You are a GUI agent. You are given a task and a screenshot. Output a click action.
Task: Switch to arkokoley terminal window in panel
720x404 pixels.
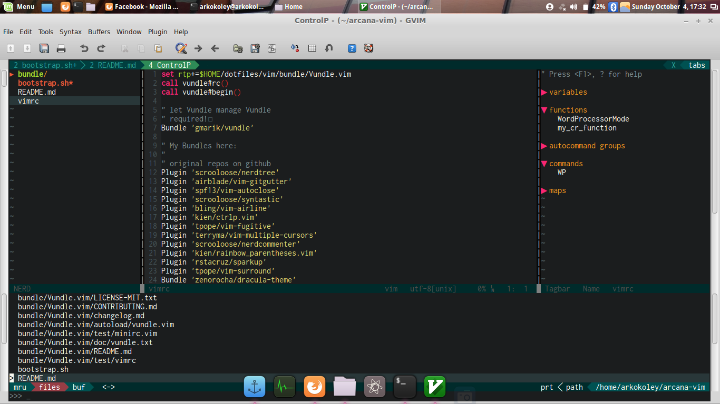pyautogui.click(x=229, y=7)
